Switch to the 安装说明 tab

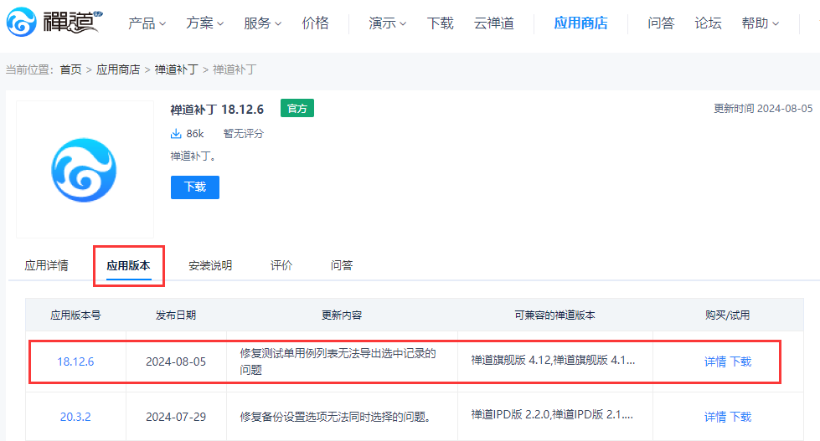(x=210, y=265)
